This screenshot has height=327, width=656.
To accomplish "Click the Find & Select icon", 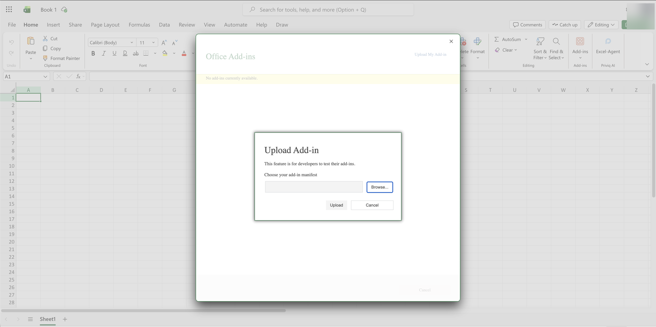I will [556, 42].
